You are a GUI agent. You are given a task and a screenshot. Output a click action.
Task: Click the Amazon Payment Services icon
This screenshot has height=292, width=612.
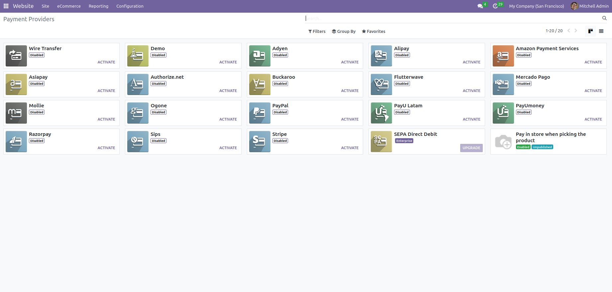point(503,56)
